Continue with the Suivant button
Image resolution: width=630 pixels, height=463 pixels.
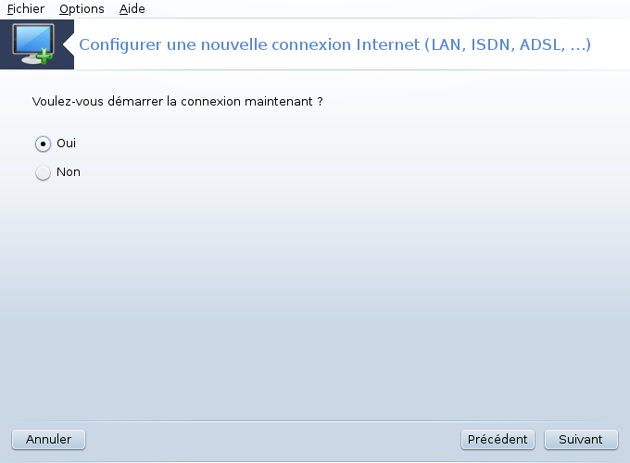(581, 439)
